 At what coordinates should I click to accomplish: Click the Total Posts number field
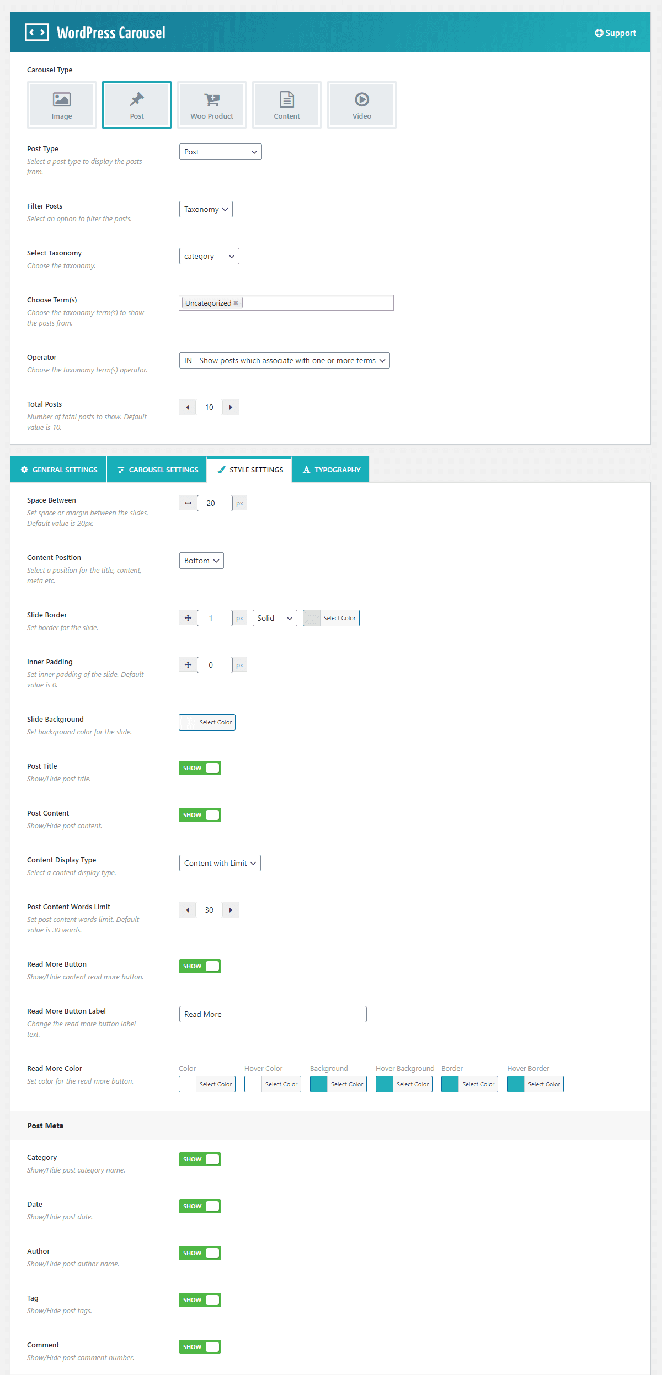[x=209, y=407]
